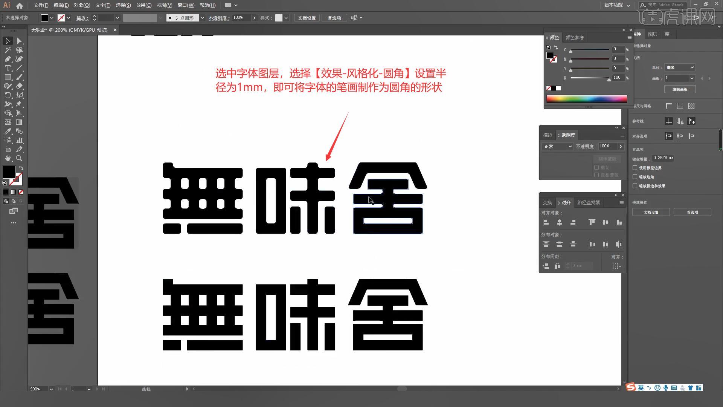Enable 缩放描边和效果 checkbox

click(635, 186)
